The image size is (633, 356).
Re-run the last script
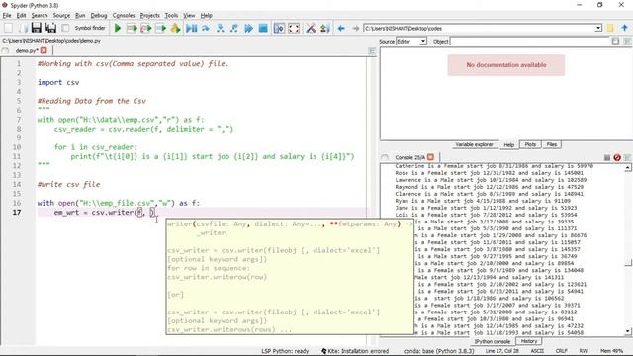175,28
